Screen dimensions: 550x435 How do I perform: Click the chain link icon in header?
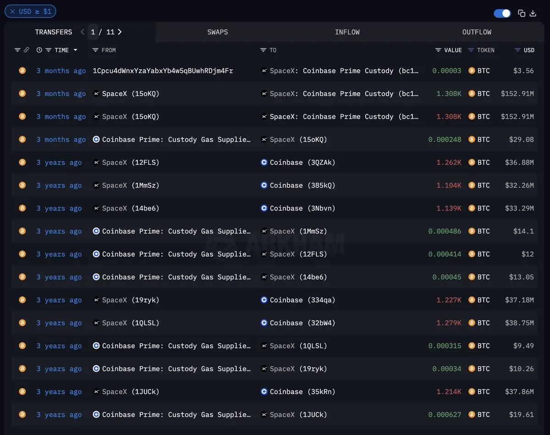[27, 50]
